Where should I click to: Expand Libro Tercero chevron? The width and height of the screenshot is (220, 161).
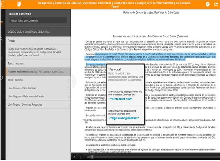(x=69, y=105)
